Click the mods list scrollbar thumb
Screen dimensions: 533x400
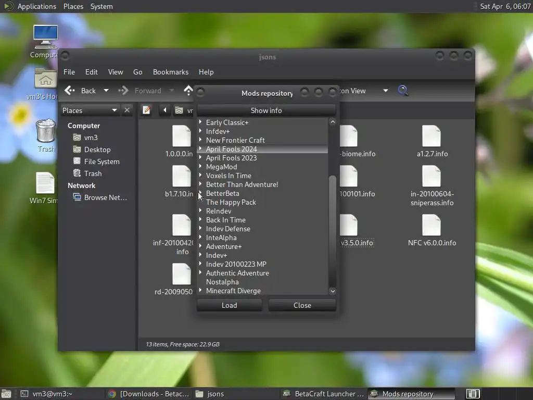333,231
